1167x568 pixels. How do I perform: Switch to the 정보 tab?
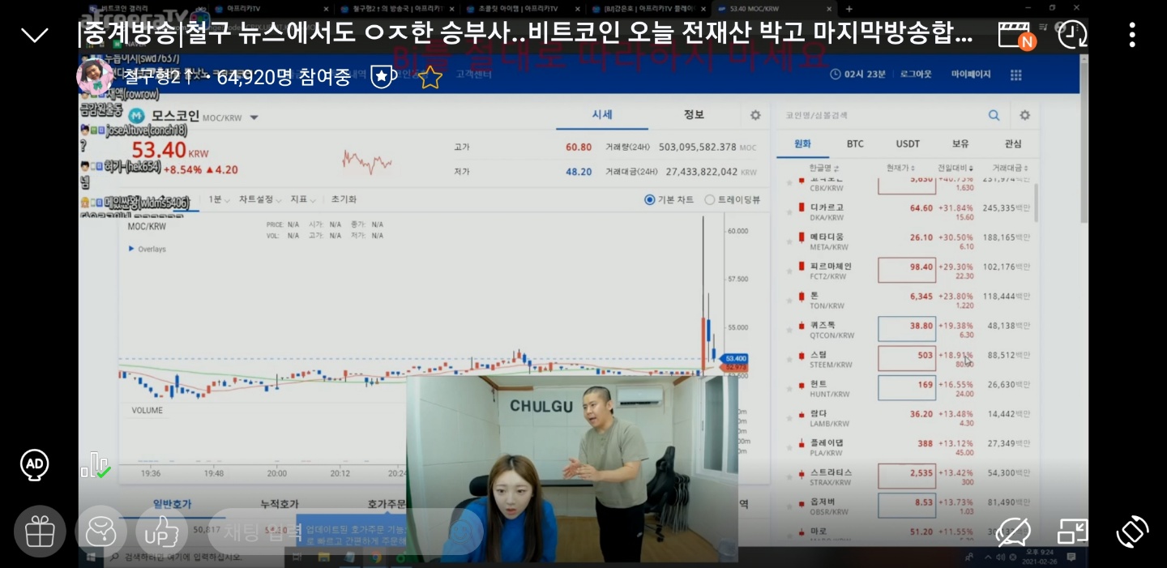click(x=694, y=115)
